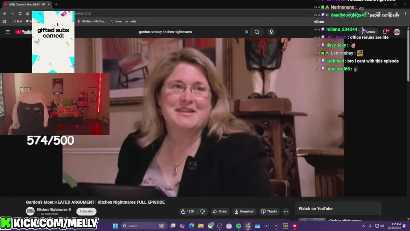Open Windows notification center bell
Image resolution: width=410 pixels, height=231 pixels.
pyautogui.click(x=404, y=226)
